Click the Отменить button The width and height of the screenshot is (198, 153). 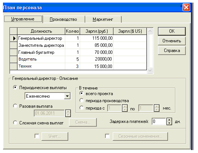[172, 41]
